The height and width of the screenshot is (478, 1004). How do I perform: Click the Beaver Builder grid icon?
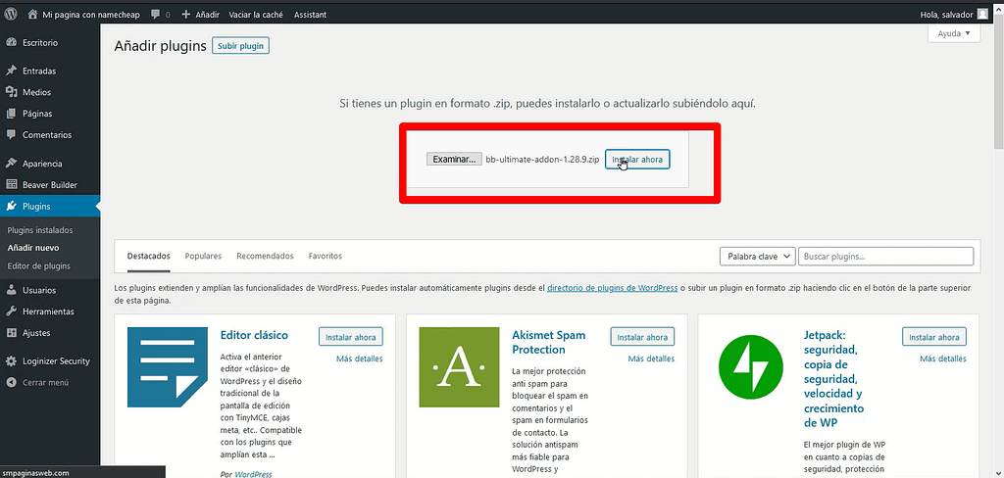pyautogui.click(x=11, y=185)
